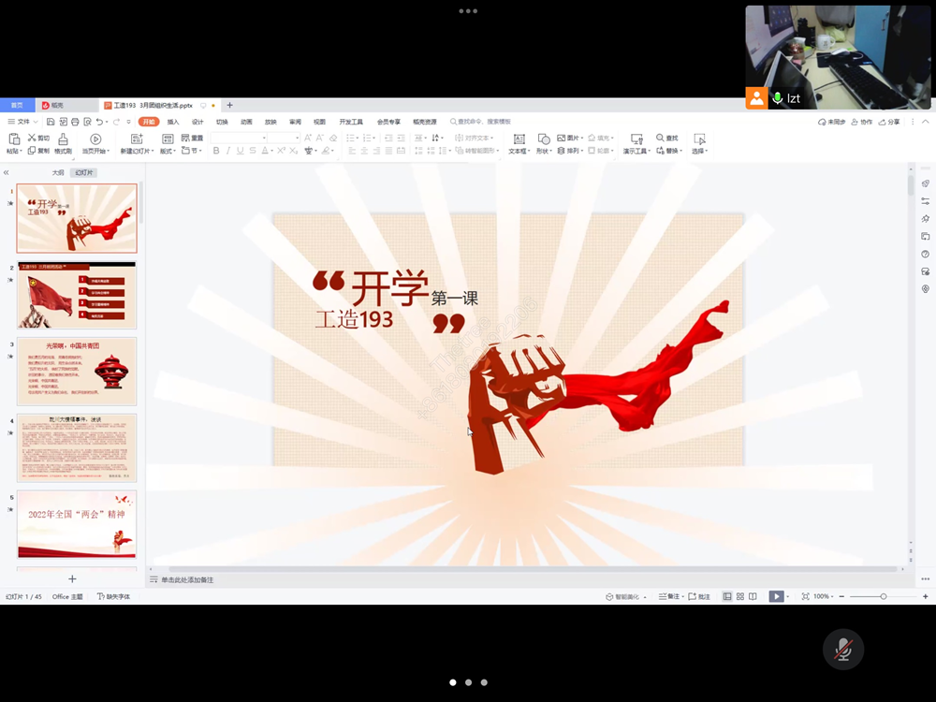
Task: Clear formatting with the eraser icon
Action: point(333,138)
